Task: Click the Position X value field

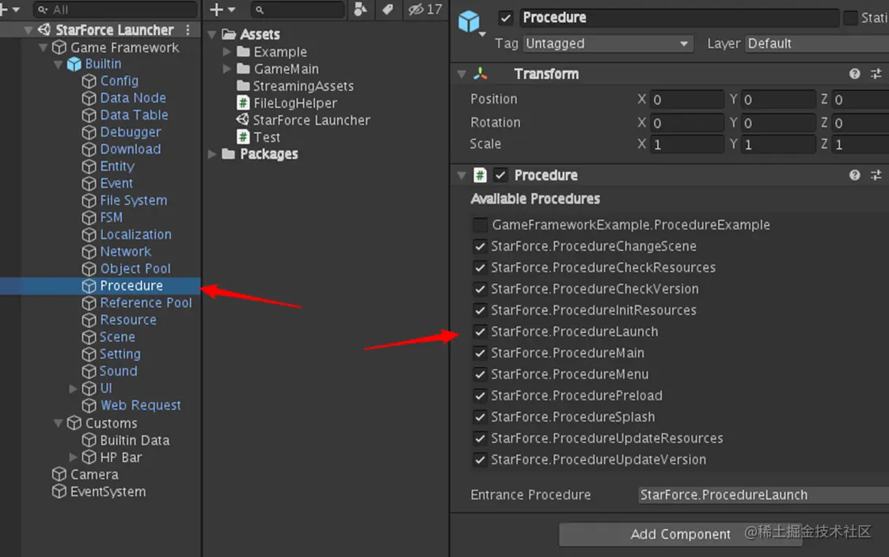Action: click(686, 100)
